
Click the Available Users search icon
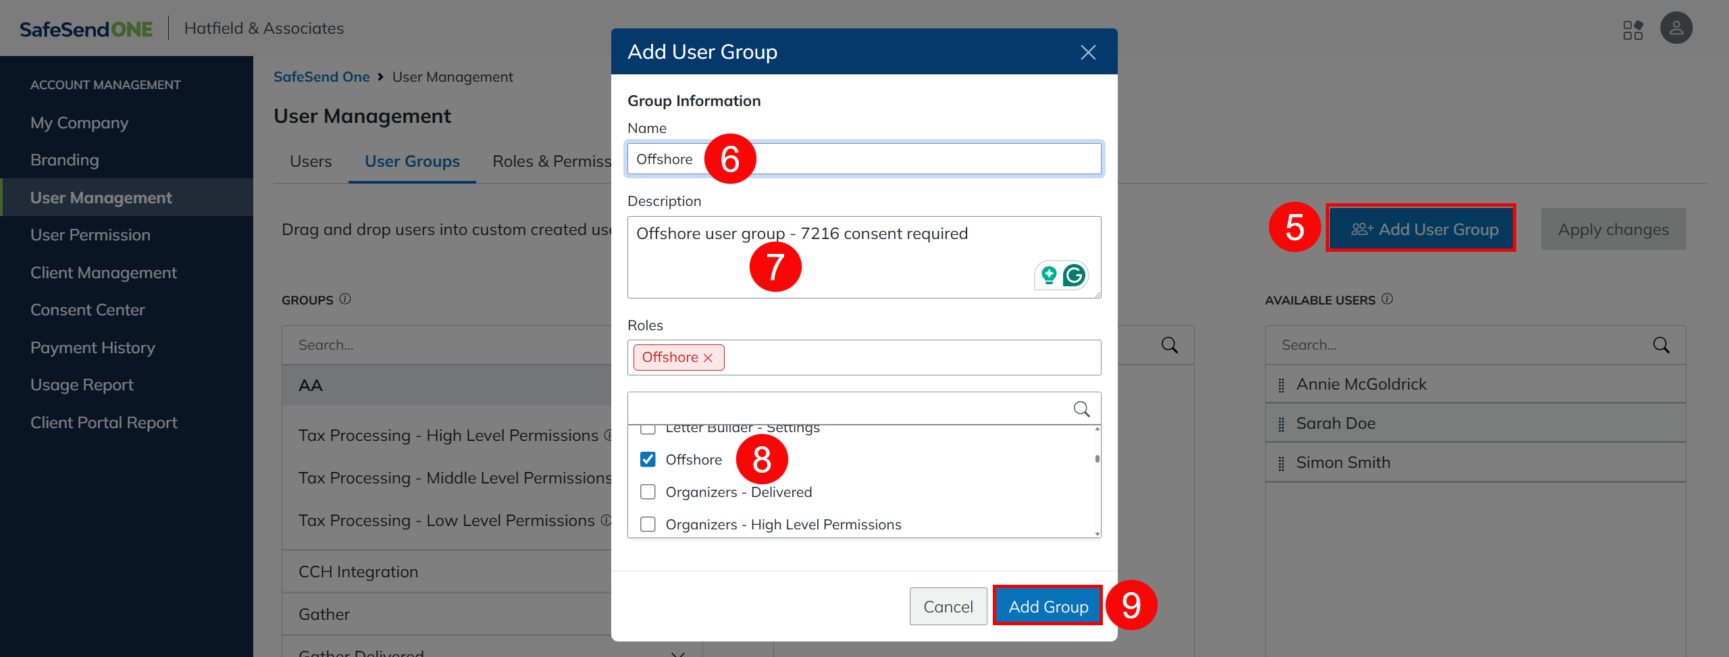(x=1661, y=346)
